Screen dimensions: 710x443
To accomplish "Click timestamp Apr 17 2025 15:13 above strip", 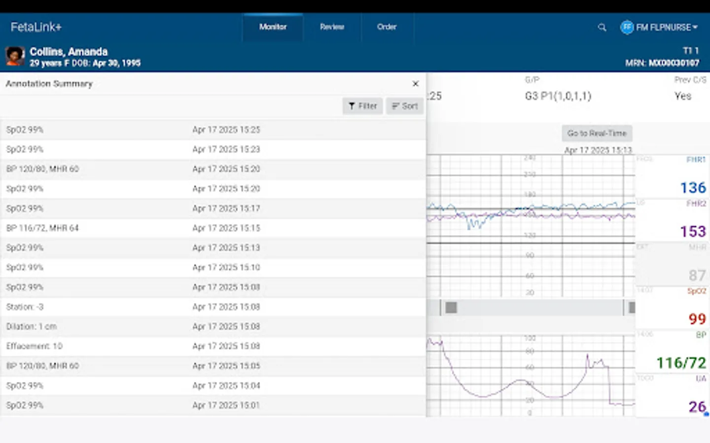I will coord(598,150).
